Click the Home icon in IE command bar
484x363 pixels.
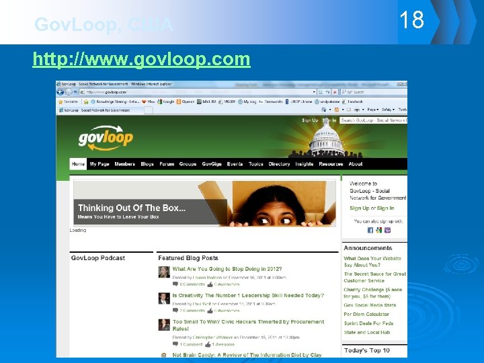point(323,110)
